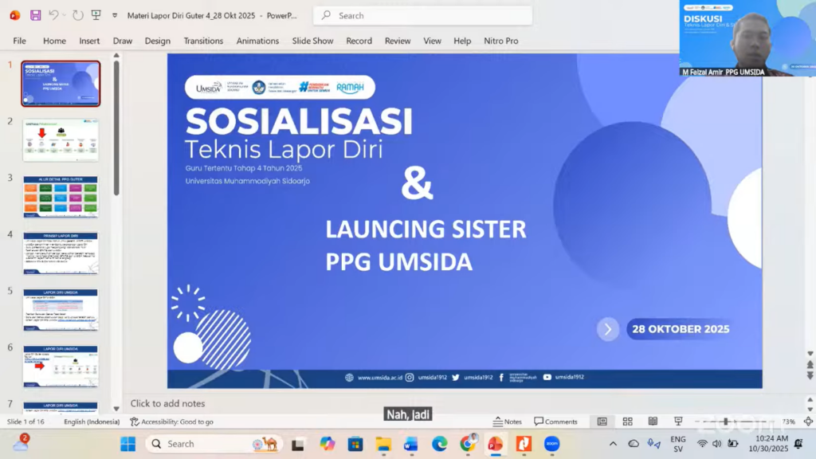The image size is (816, 459).
Task: Open the Reading View from status bar
Action: [653, 421]
